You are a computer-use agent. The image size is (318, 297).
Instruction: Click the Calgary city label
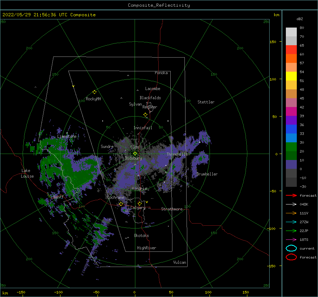tap(138, 208)
